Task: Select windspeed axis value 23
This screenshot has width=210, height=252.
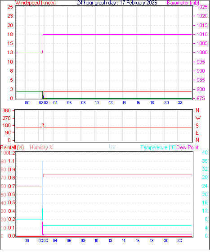Action: pyautogui.click(x=10, y=16)
